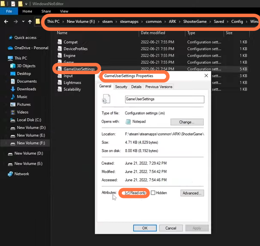260x246 pixels.
Task: Open Videos icon in sidebar
Action: (13, 112)
